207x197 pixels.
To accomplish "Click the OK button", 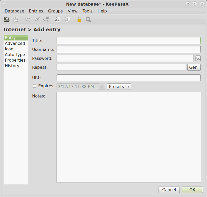I will (192, 190).
